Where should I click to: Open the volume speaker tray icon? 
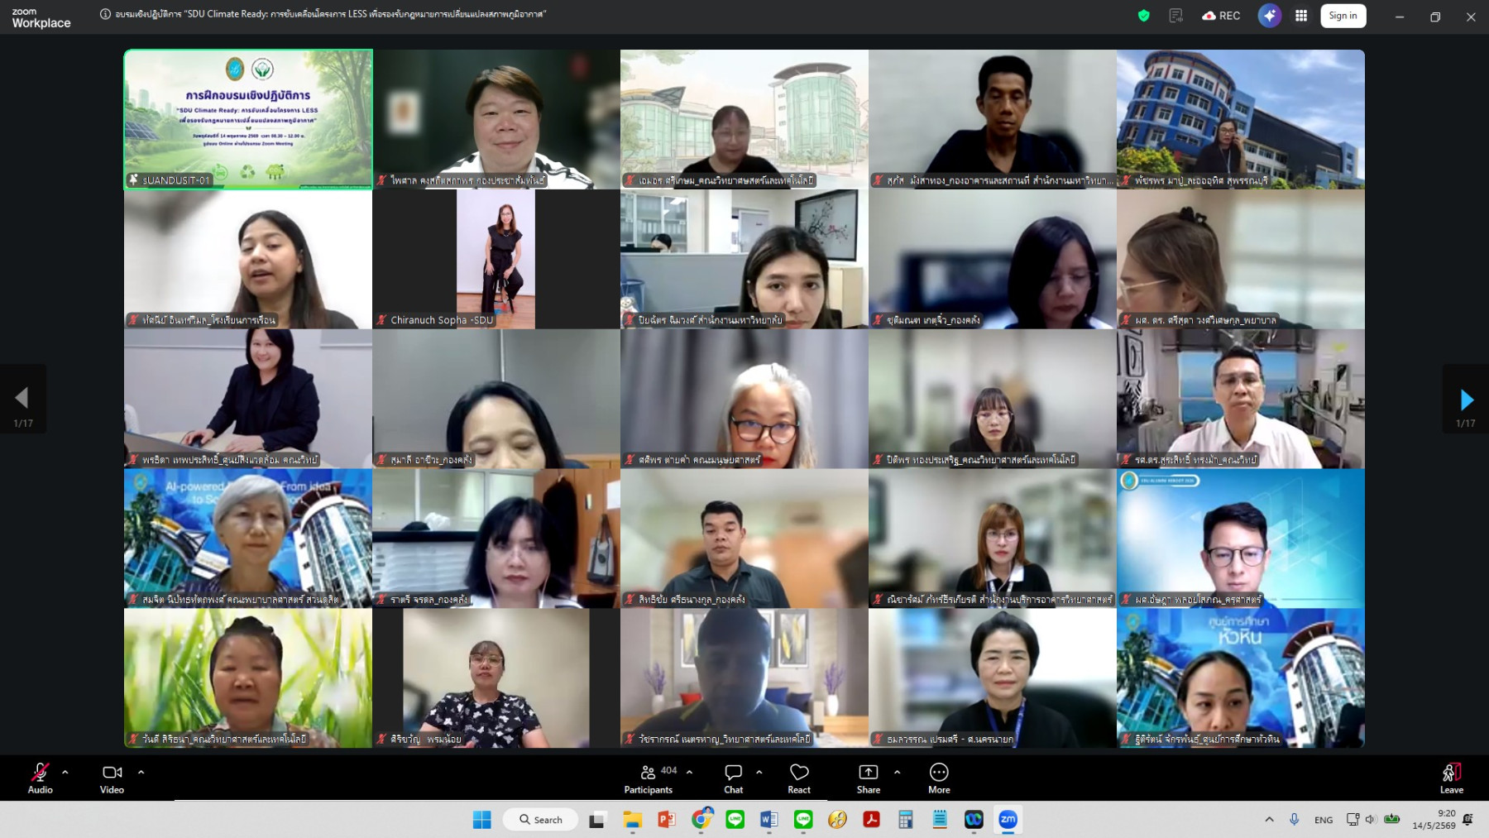click(x=1370, y=820)
